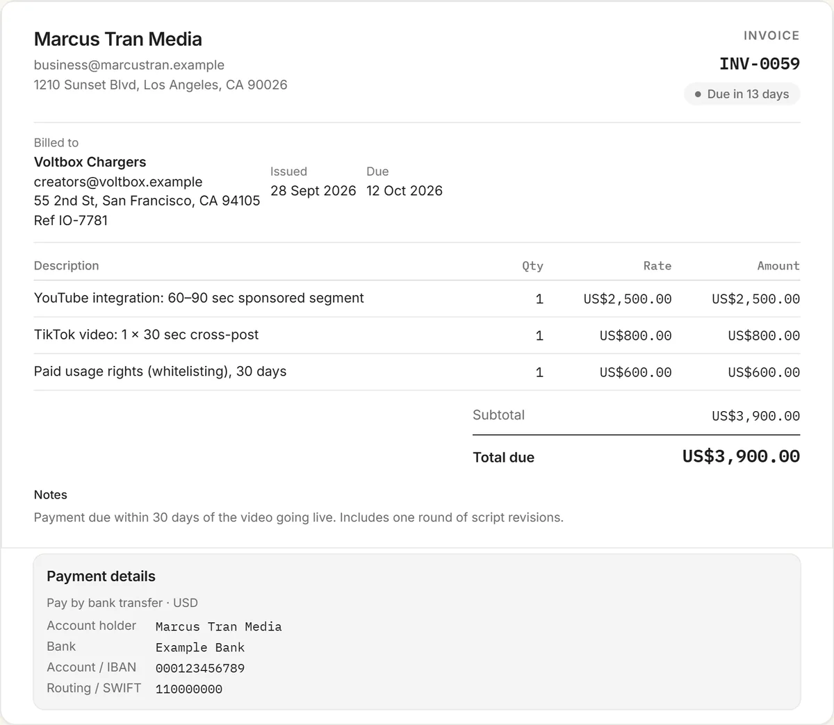Select account holder value Marcus Tran Media

219,627
